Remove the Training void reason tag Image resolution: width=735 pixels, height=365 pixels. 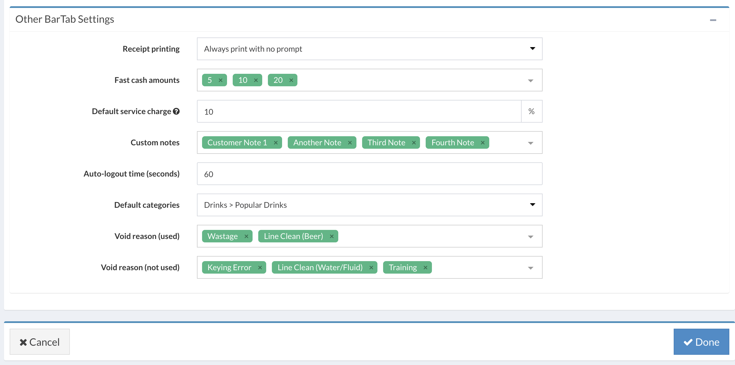coord(425,267)
